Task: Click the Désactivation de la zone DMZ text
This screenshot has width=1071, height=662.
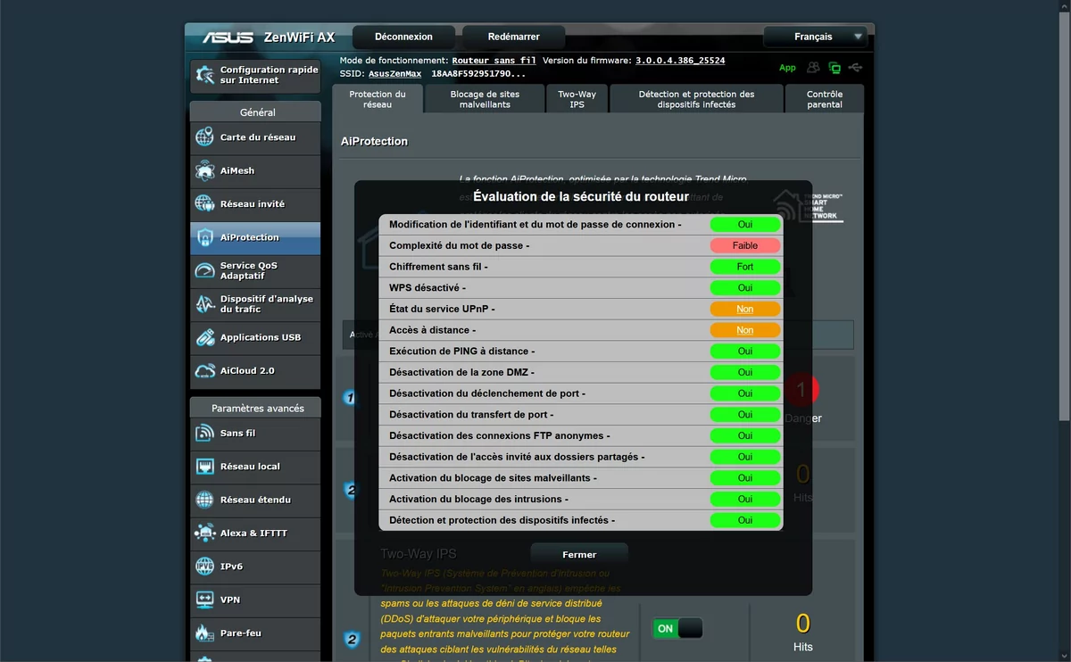Action: (461, 372)
